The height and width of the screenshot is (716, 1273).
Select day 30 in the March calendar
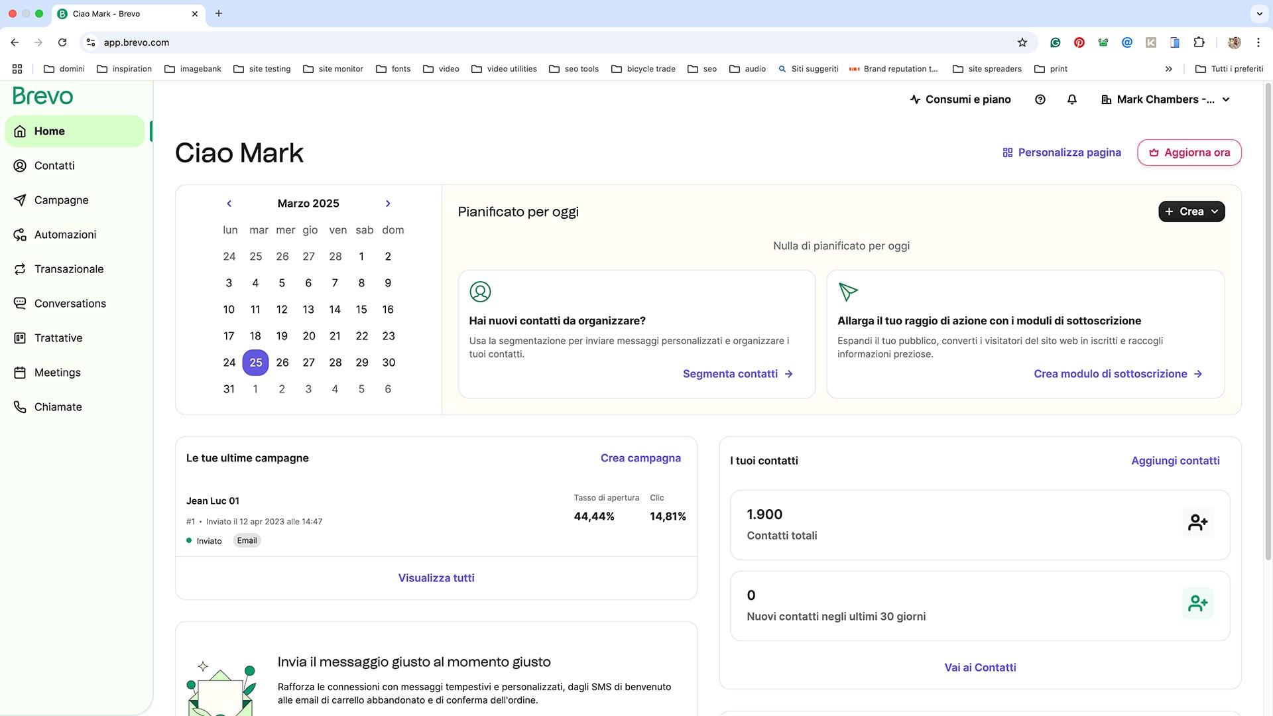[389, 362]
